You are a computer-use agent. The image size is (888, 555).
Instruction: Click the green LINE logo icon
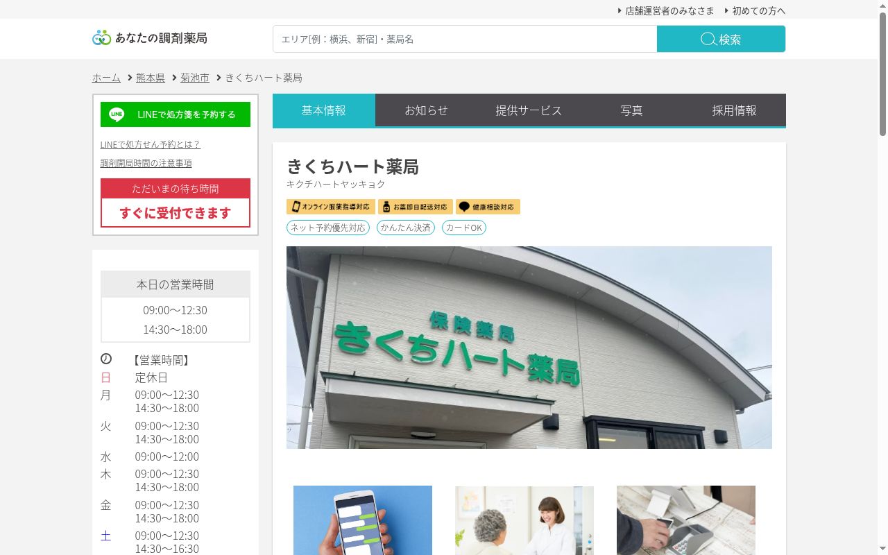[117, 114]
